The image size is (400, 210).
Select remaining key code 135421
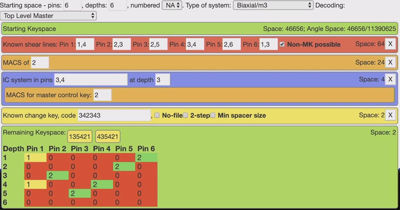(x=80, y=136)
